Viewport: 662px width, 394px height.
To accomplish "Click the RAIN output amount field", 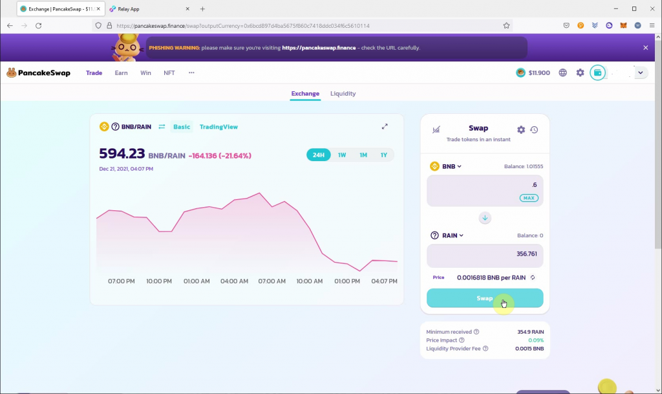I will 485,256.
